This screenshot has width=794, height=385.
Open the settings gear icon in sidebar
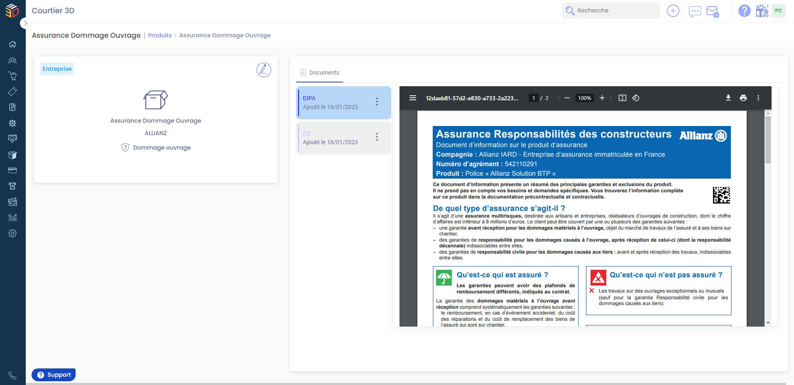click(x=12, y=233)
